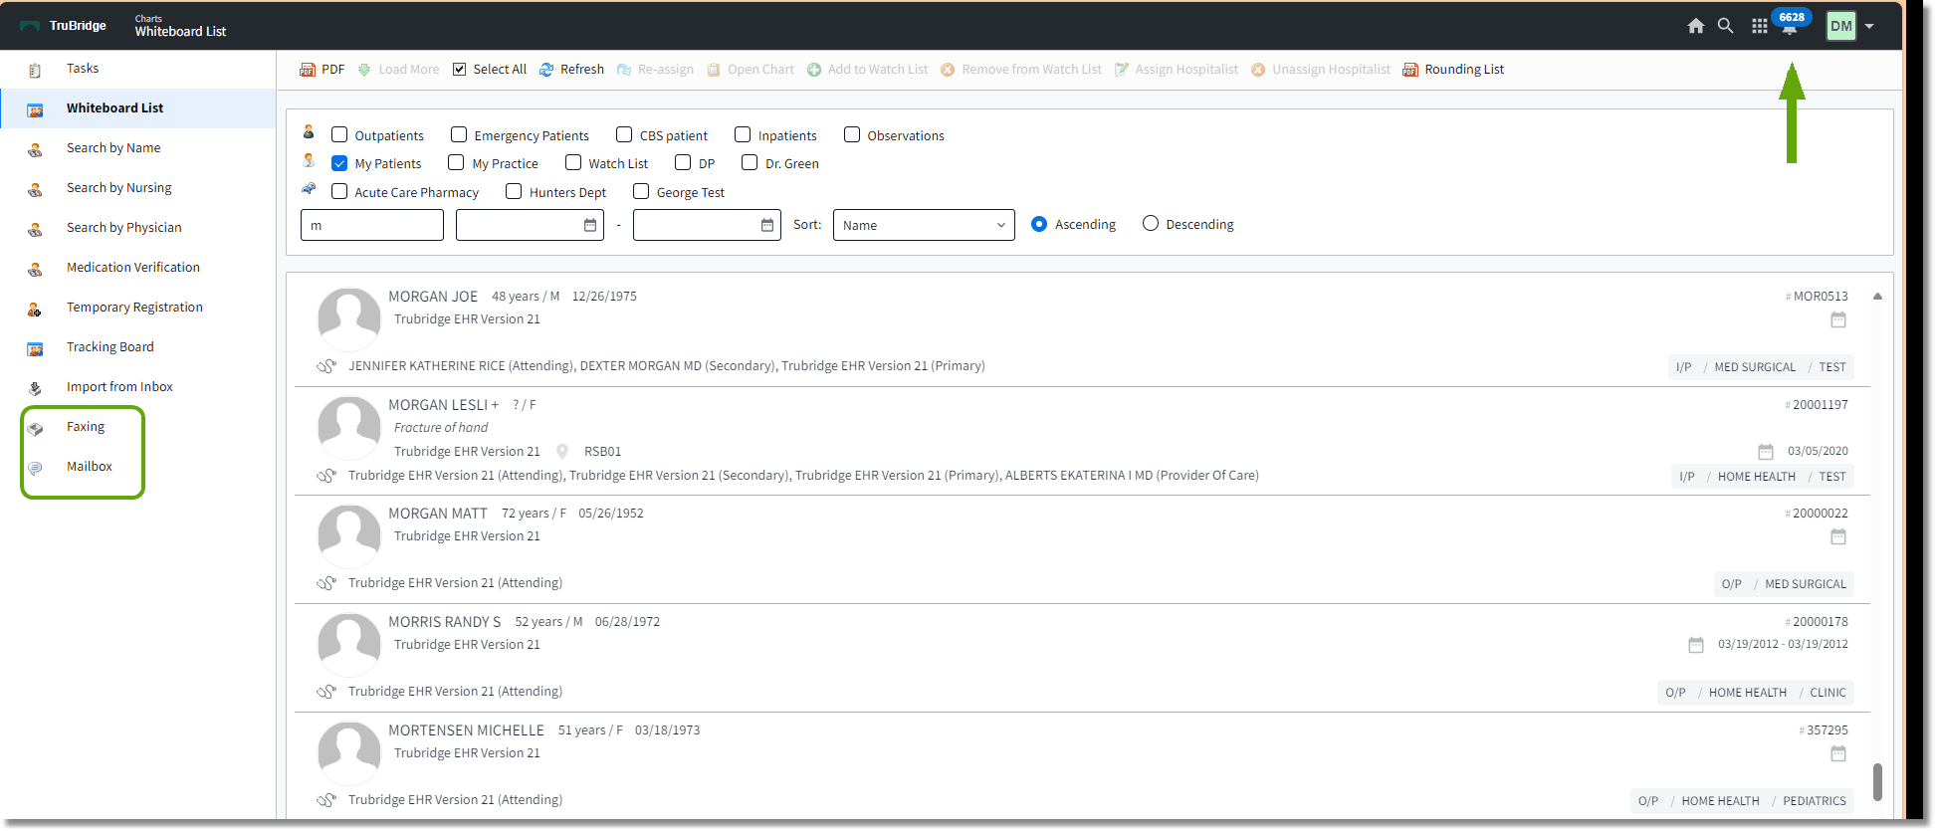
Task: Open MORRIS RANDY S patient row
Action: coord(1082,658)
